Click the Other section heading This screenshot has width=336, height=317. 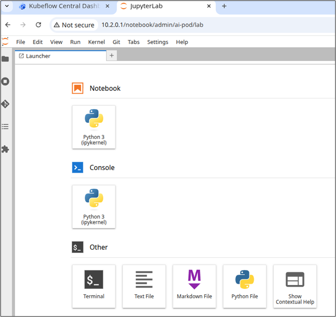click(x=98, y=247)
